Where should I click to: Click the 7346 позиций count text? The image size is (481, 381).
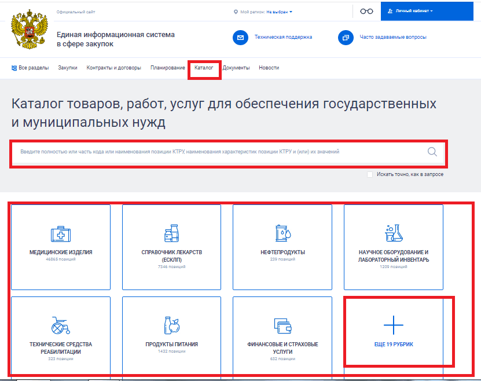(x=171, y=267)
